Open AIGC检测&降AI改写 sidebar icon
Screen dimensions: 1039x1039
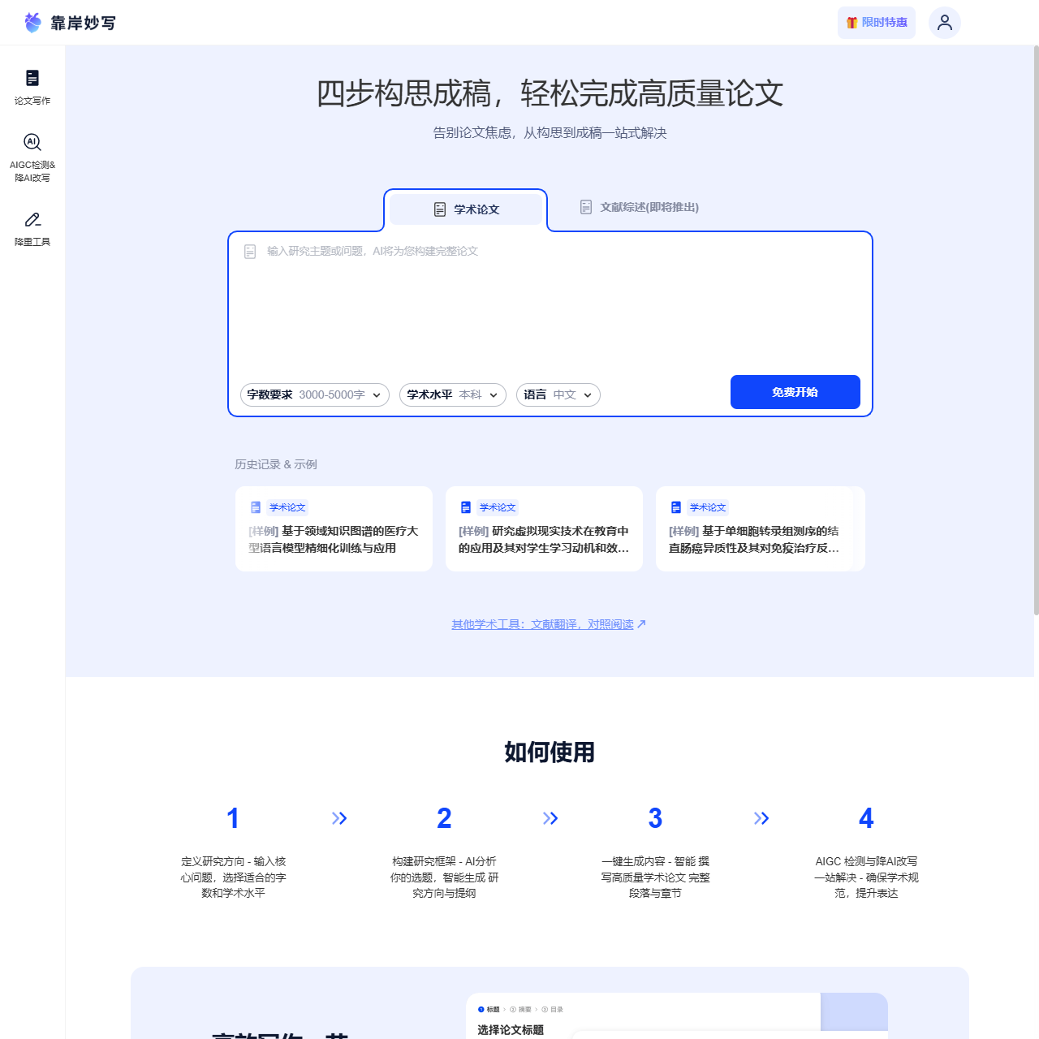[32, 143]
